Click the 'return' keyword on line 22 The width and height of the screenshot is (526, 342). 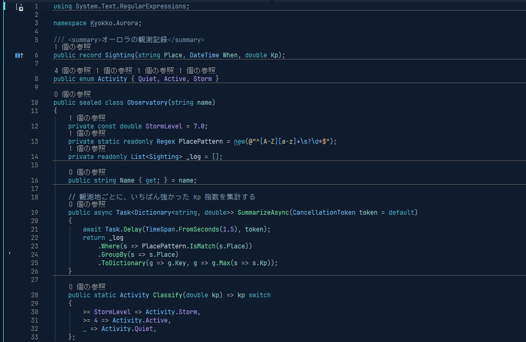94,238
